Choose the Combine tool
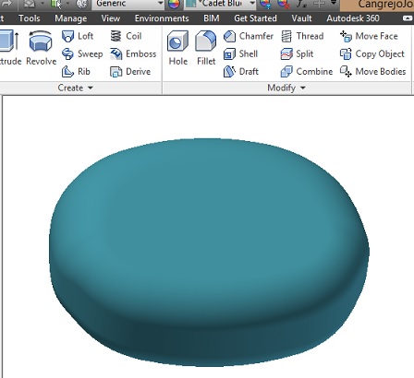Viewport: 414px width, 378px height. tap(307, 72)
